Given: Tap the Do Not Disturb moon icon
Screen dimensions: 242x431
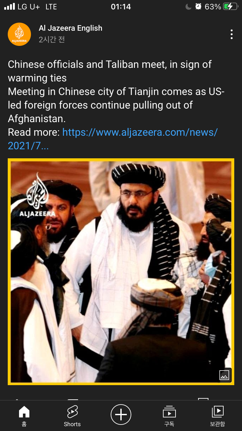Looking at the screenshot, I should click(188, 6).
